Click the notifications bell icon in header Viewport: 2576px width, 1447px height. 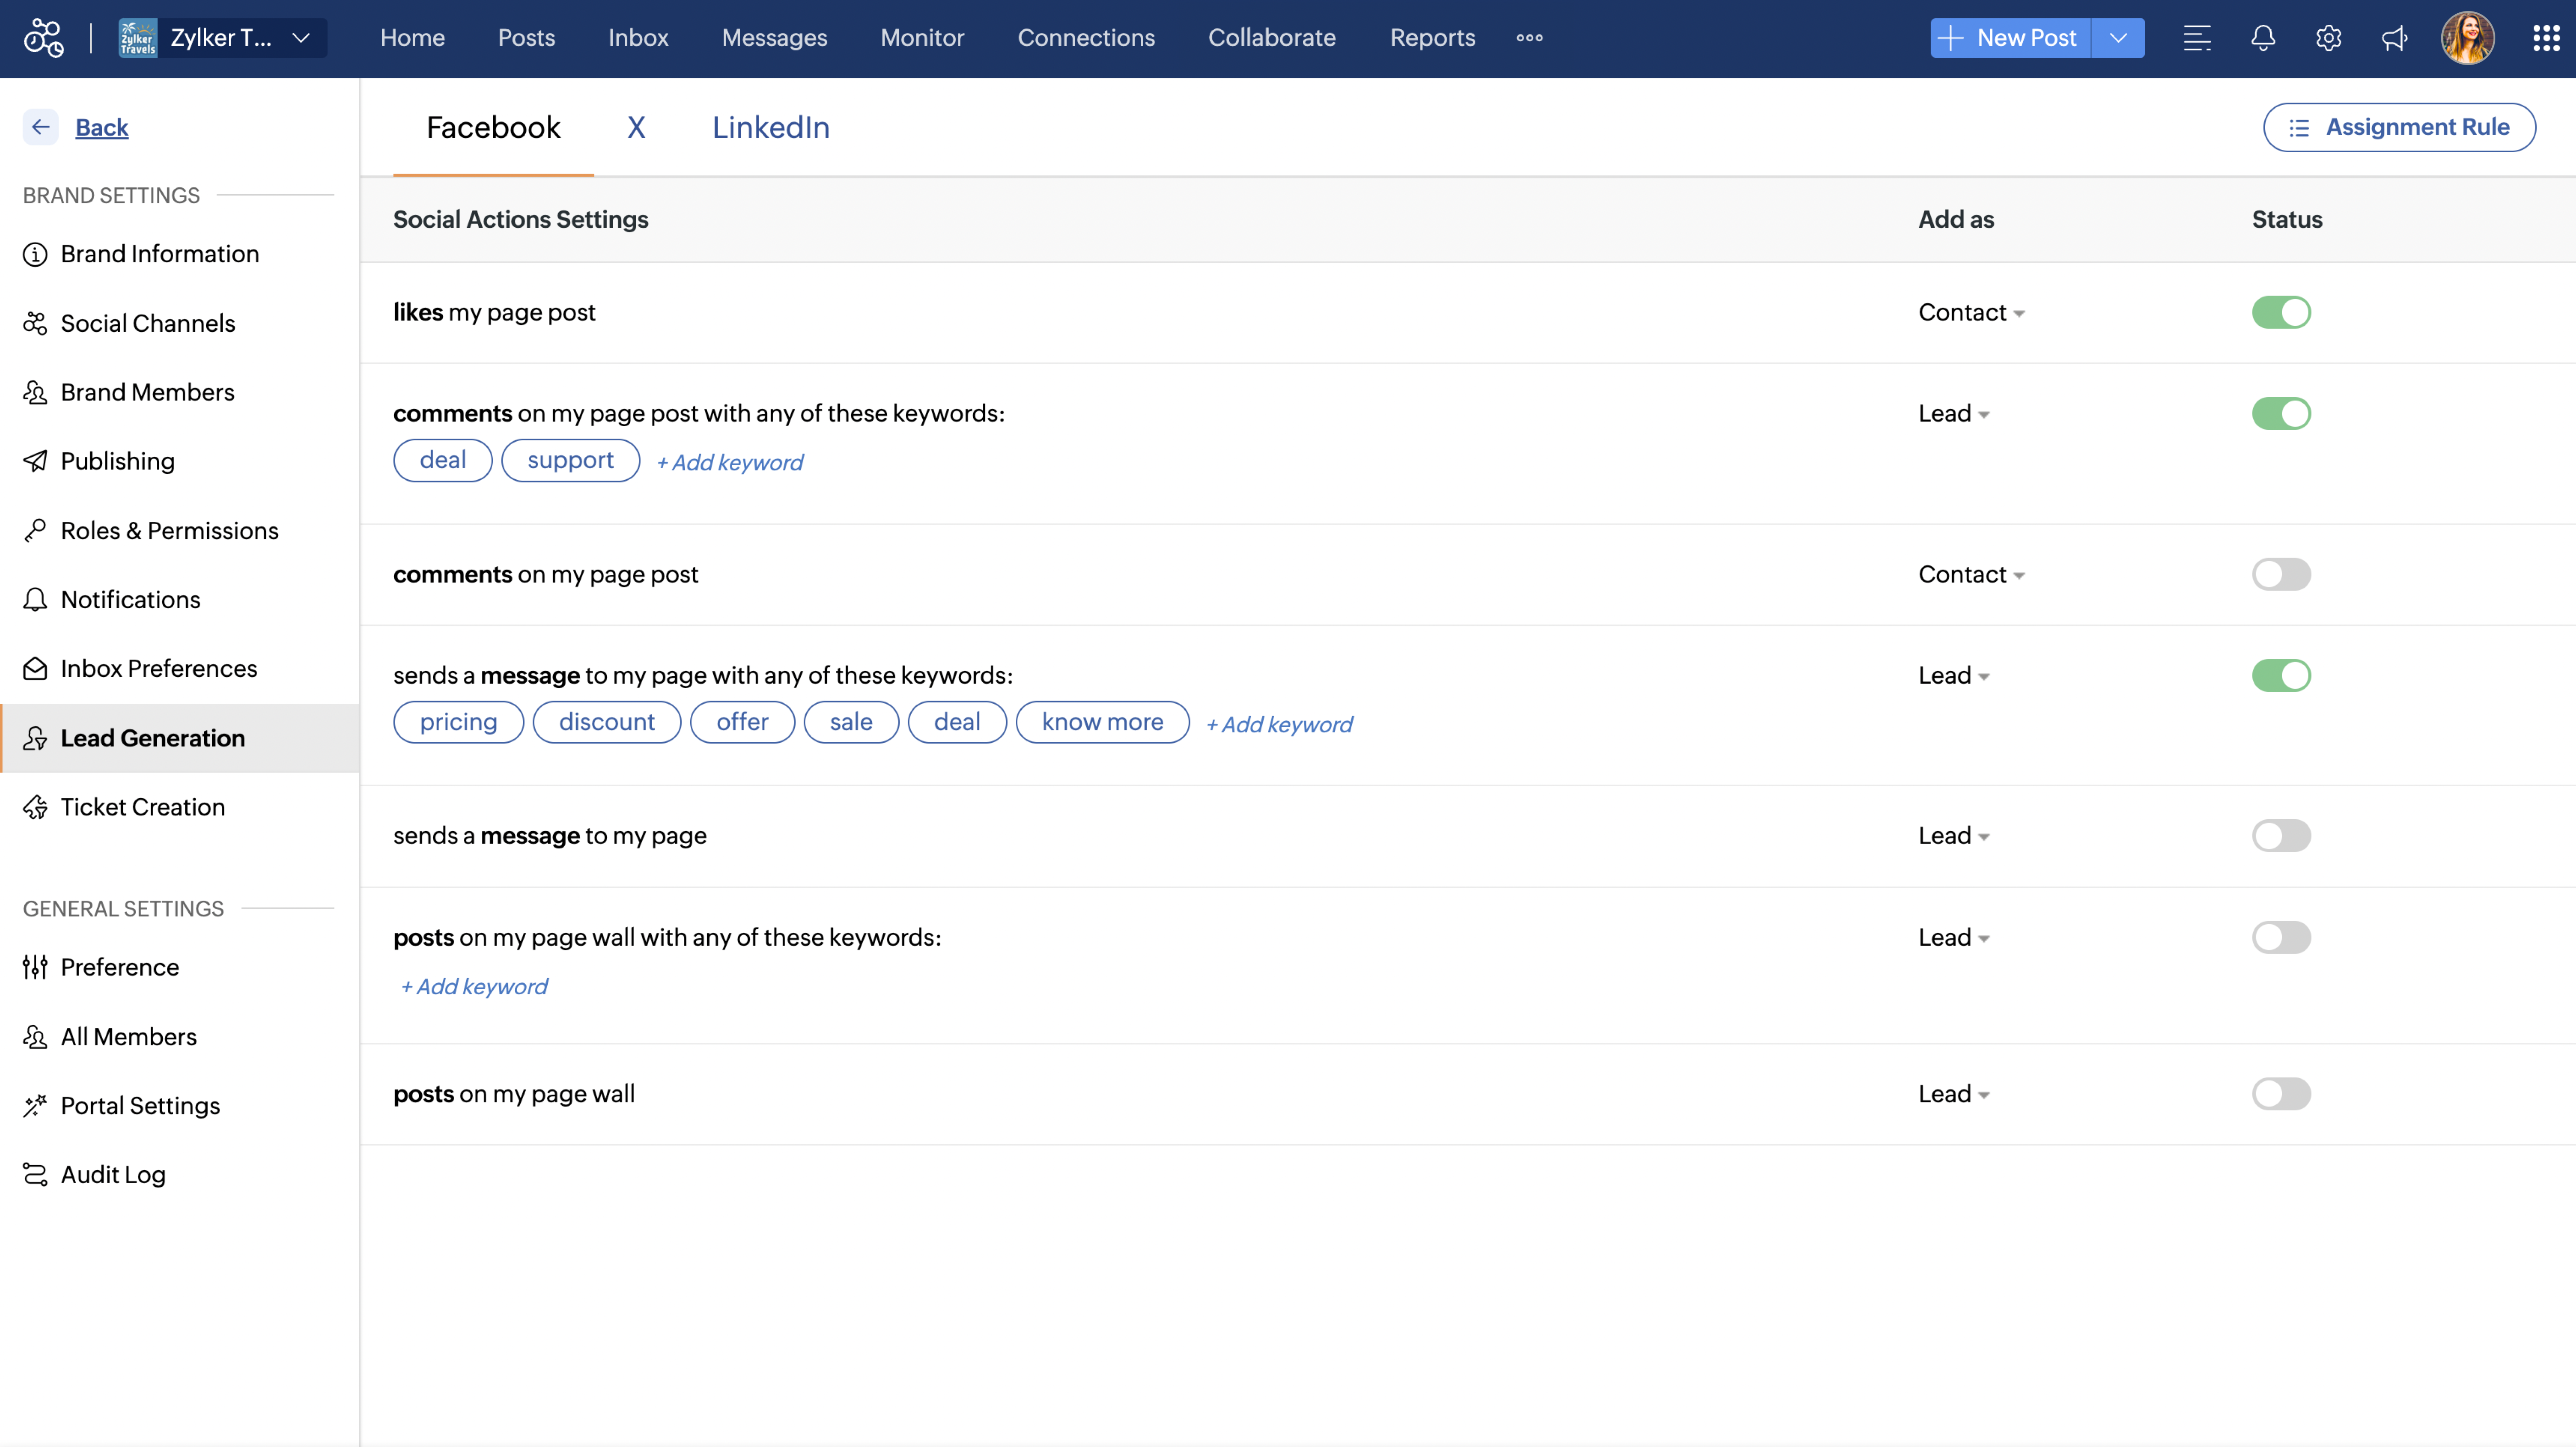[2263, 38]
